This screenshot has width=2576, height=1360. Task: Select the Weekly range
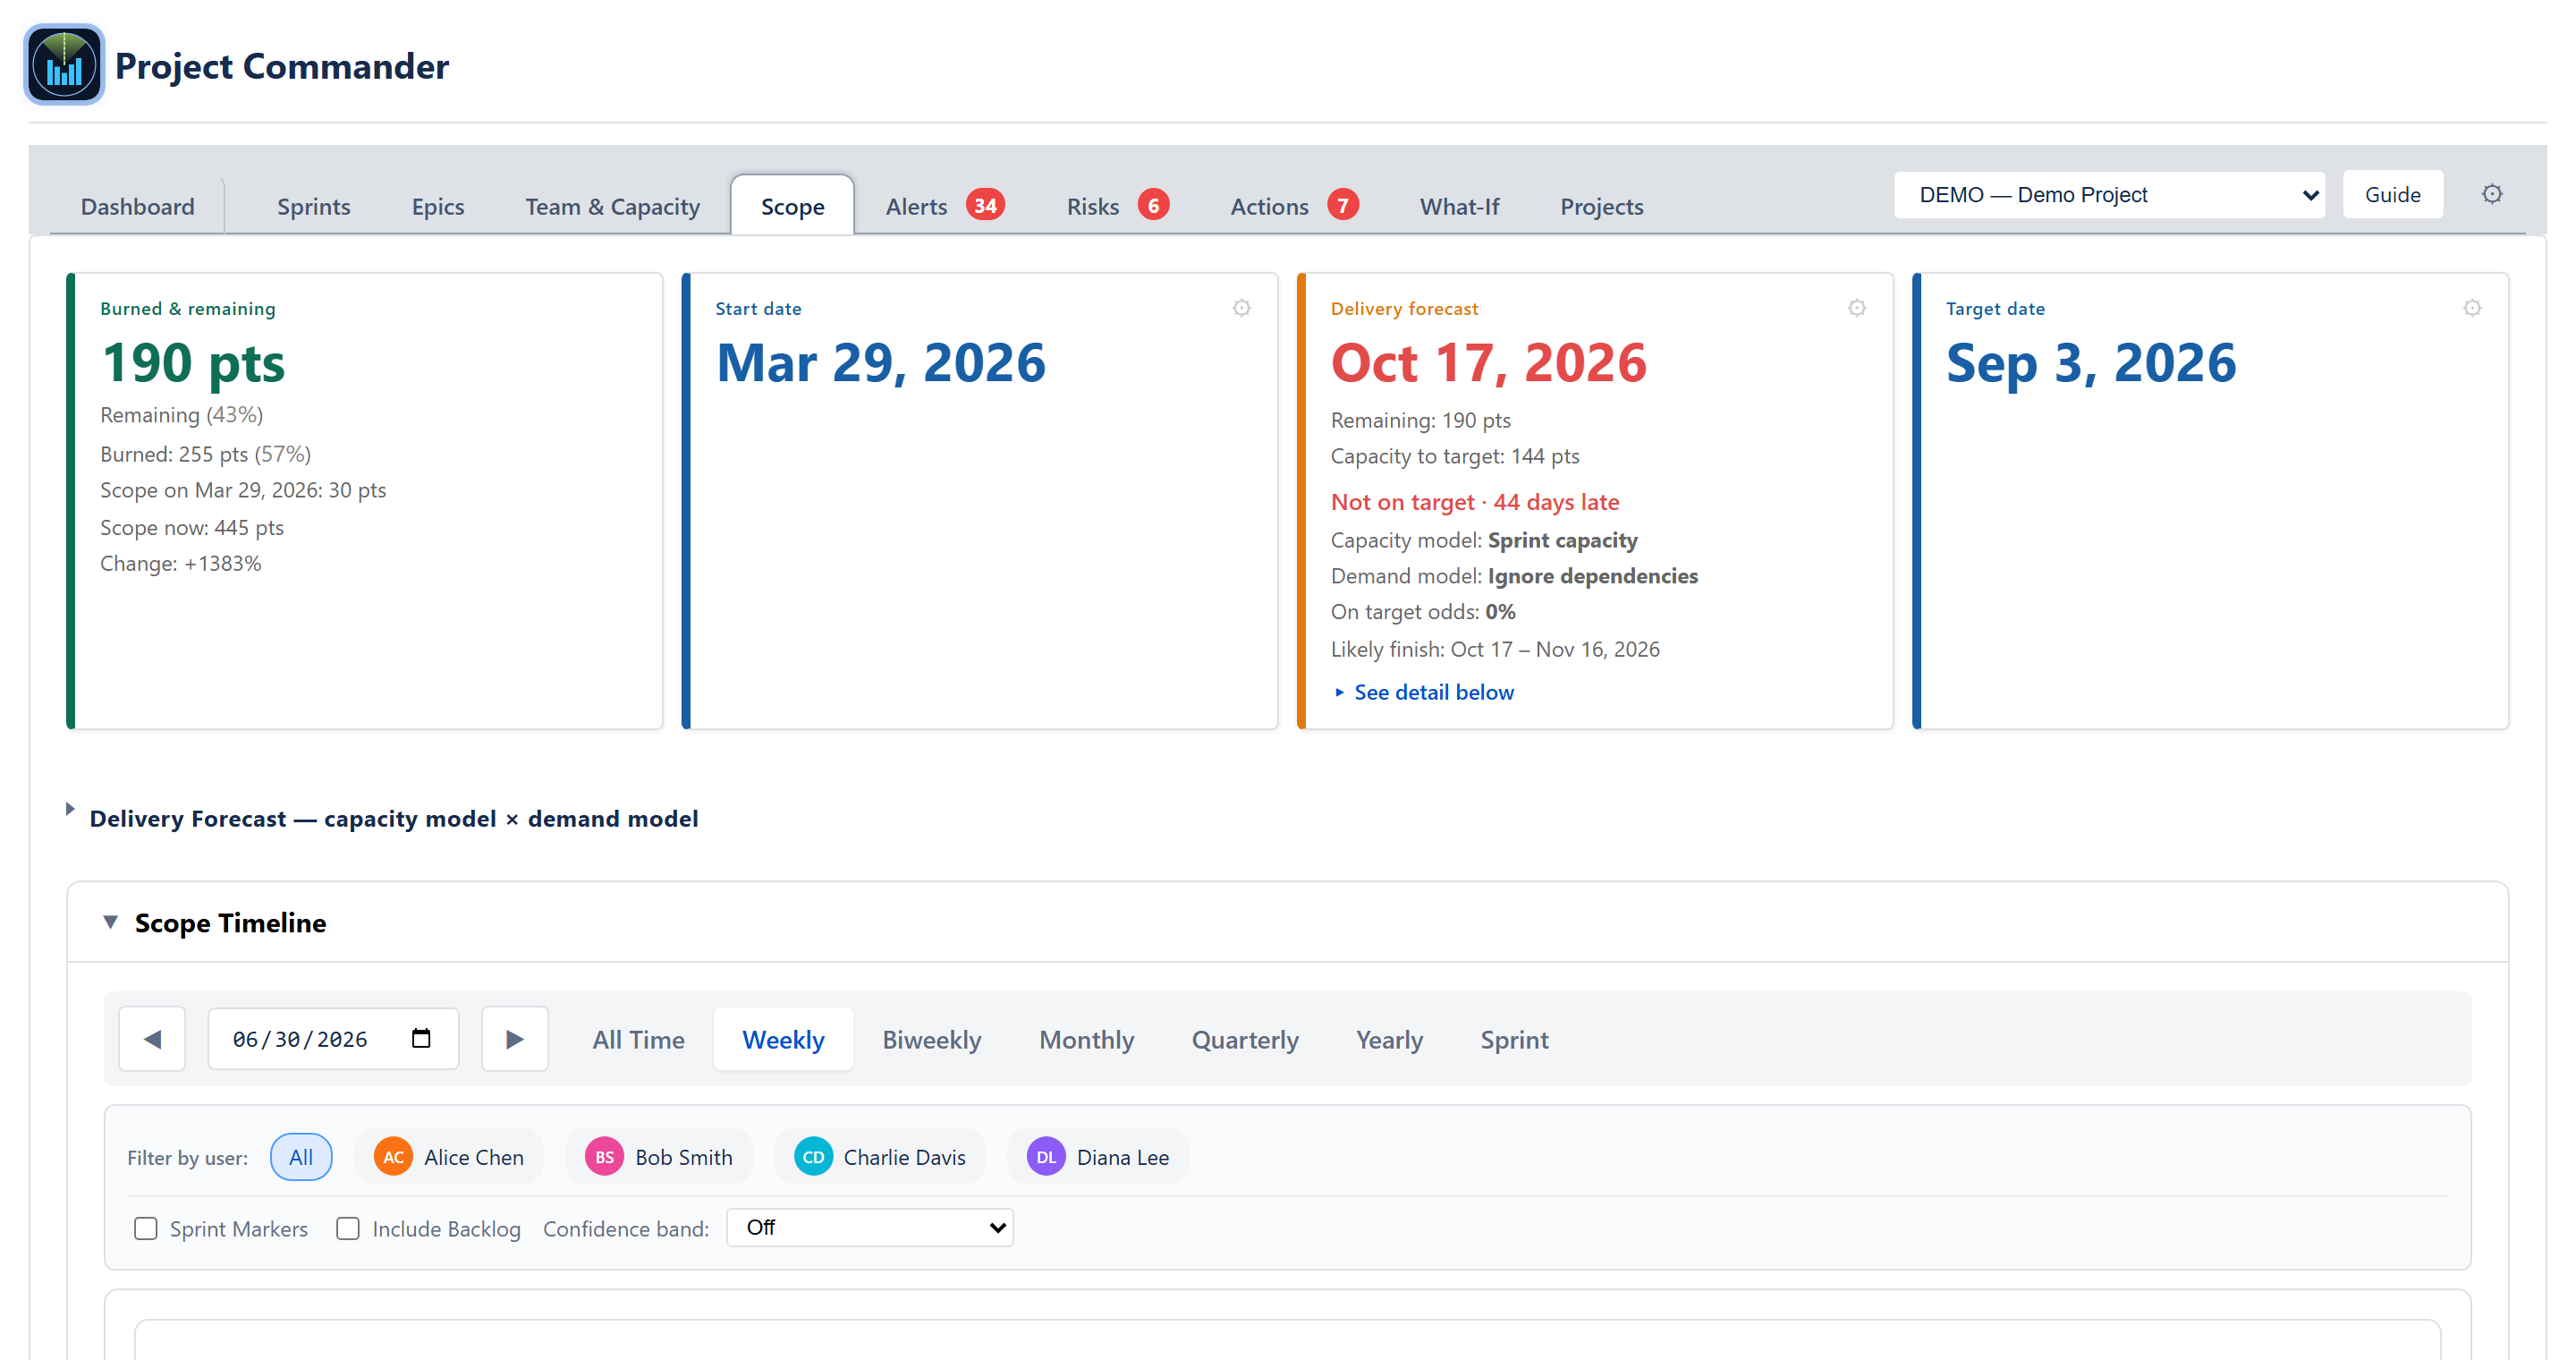coord(783,1039)
